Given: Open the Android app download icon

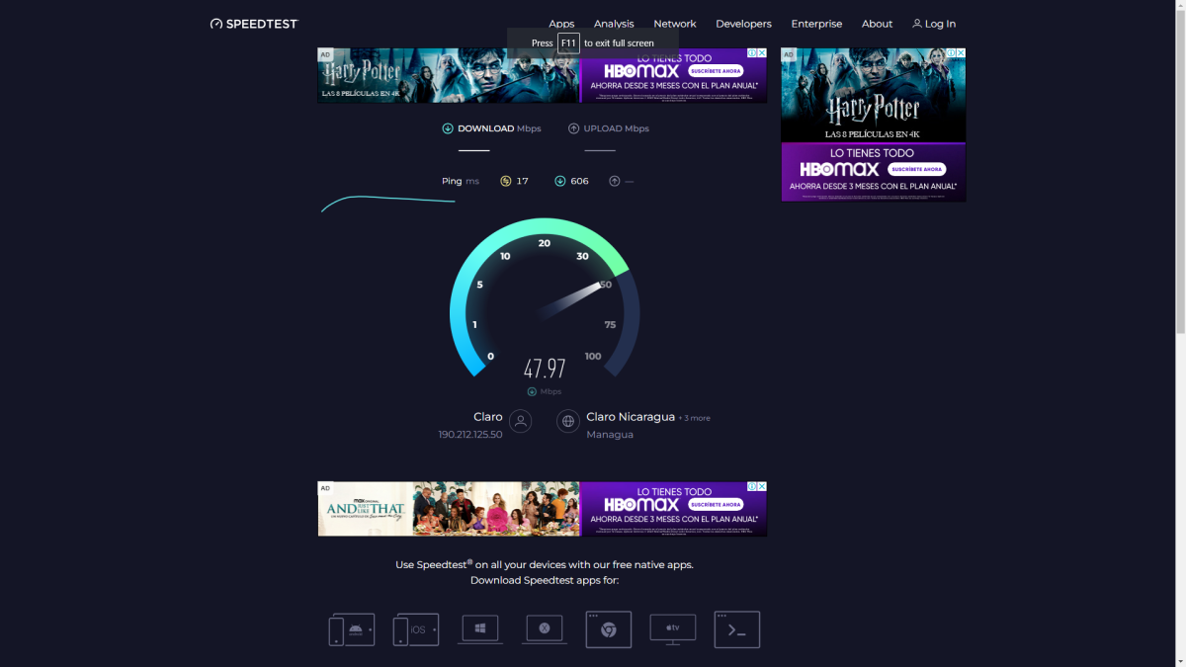Looking at the screenshot, I should click(352, 629).
